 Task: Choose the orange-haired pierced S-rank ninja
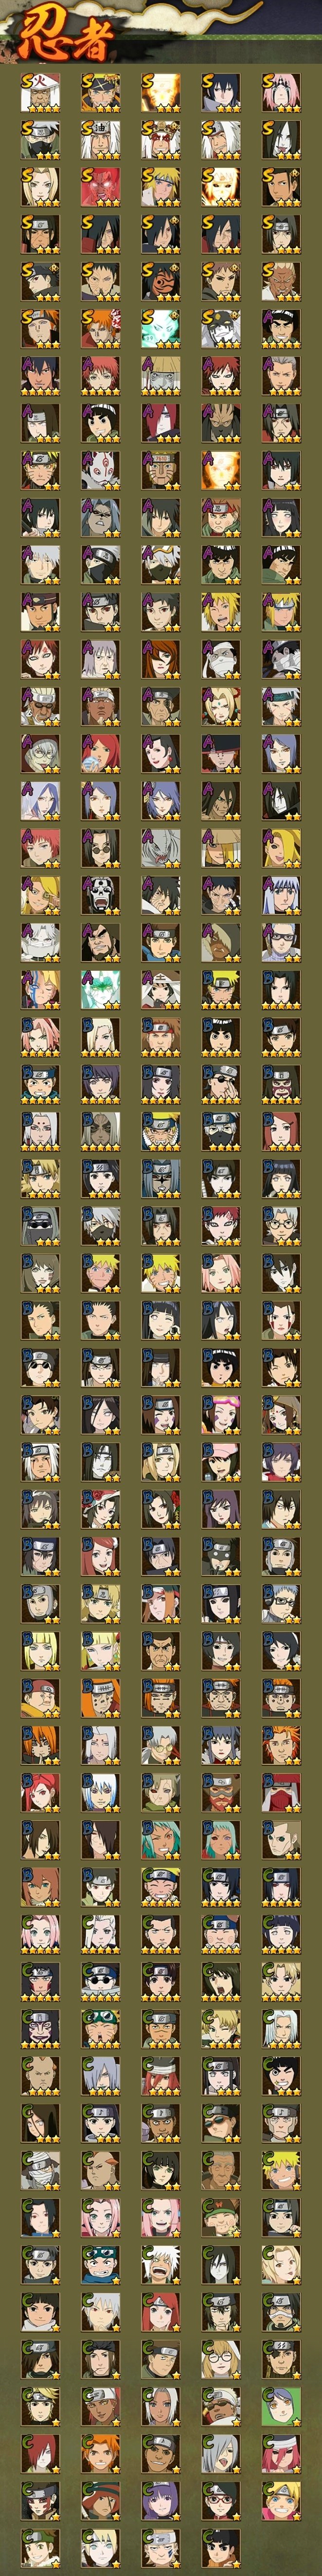click(x=100, y=329)
